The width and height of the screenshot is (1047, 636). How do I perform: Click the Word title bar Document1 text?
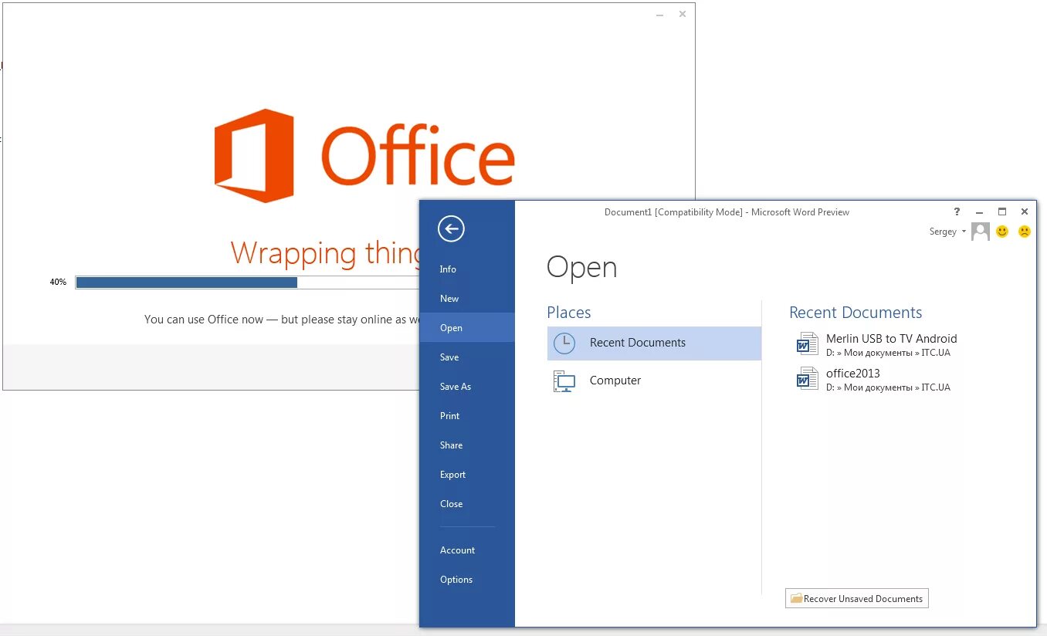(727, 212)
